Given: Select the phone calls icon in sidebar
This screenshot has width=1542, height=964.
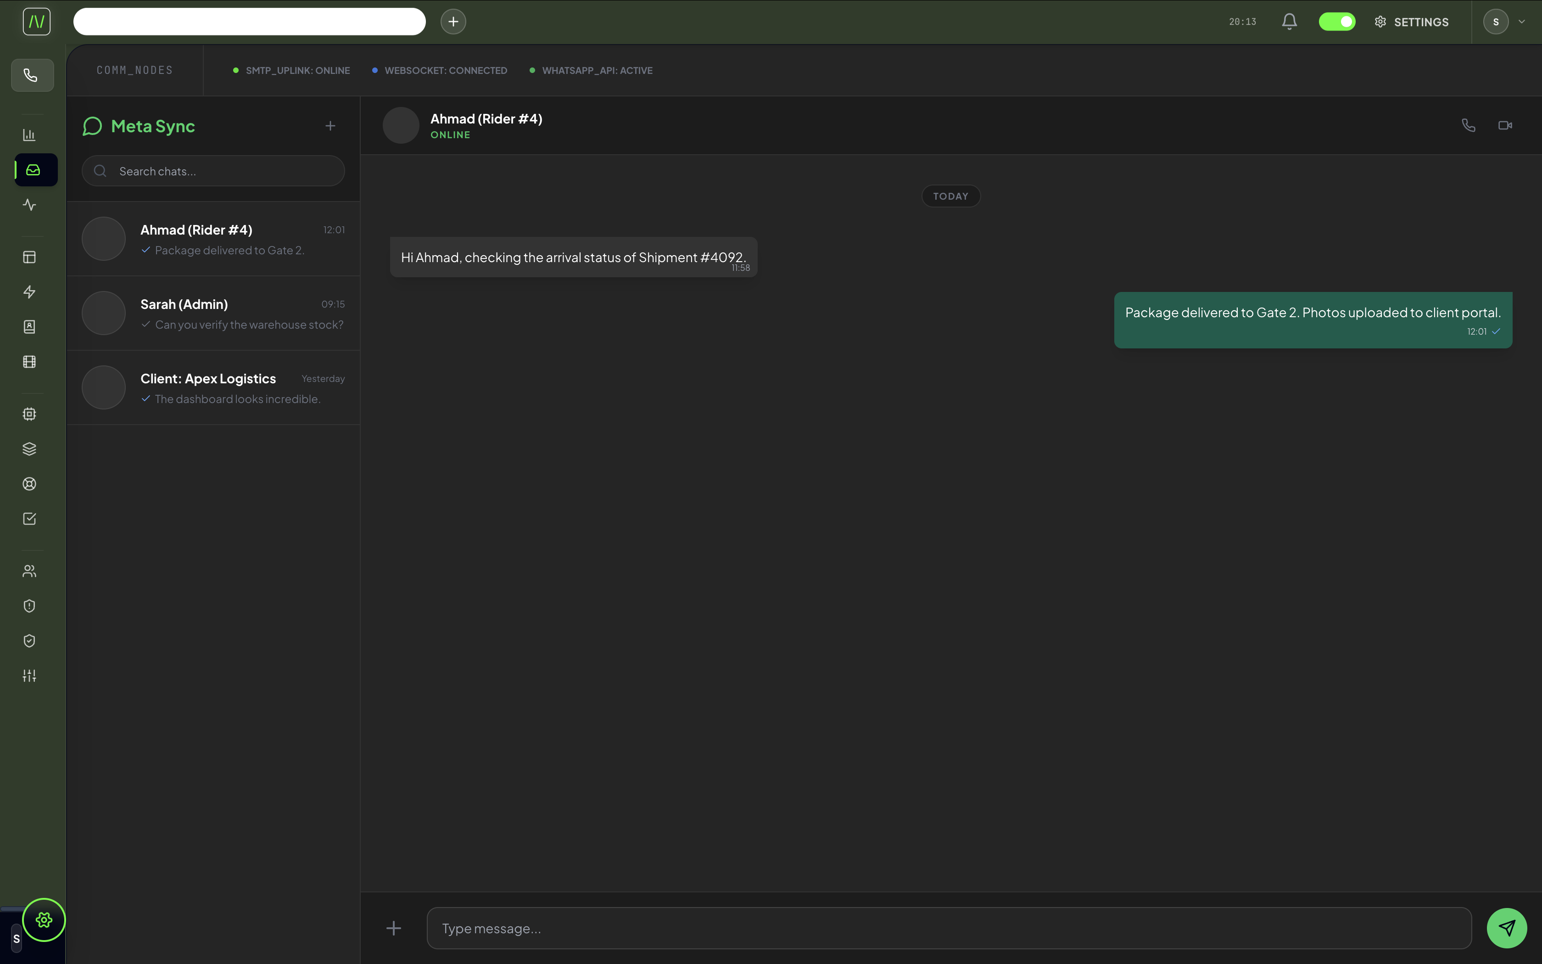Looking at the screenshot, I should click(32, 74).
